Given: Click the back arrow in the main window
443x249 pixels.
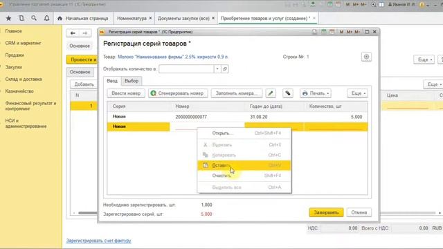Looking at the screenshot, I should (x=73, y=33).
